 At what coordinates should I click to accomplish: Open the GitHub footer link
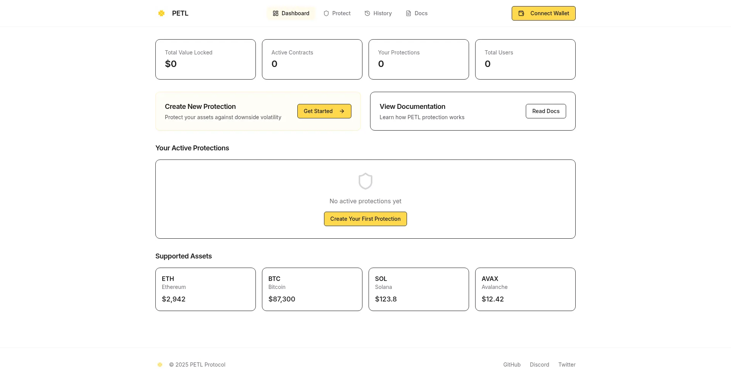pos(512,365)
